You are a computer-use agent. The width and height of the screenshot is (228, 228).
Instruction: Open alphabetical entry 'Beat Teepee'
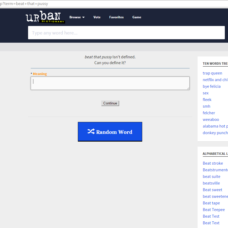(x=214, y=210)
